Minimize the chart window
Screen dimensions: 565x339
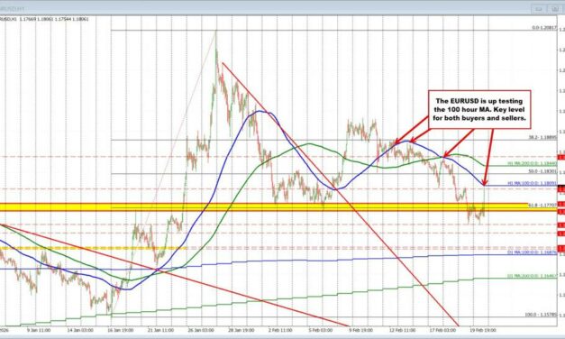[539, 9]
